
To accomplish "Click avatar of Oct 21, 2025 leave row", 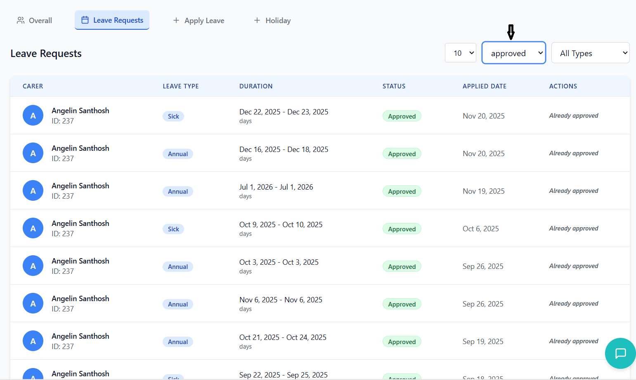I will click(33, 341).
